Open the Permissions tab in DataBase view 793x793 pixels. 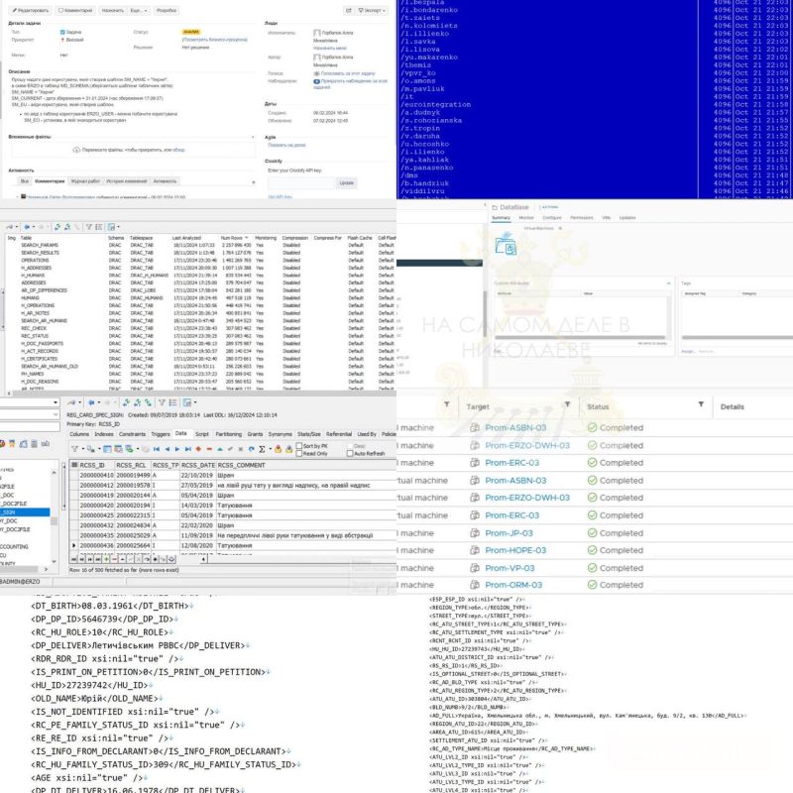point(582,218)
